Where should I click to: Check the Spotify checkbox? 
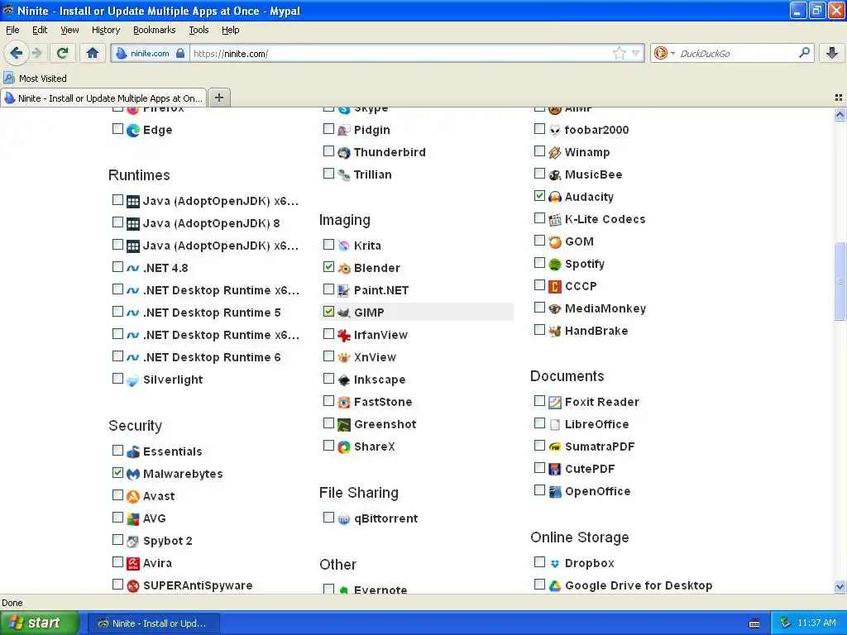pyautogui.click(x=539, y=262)
